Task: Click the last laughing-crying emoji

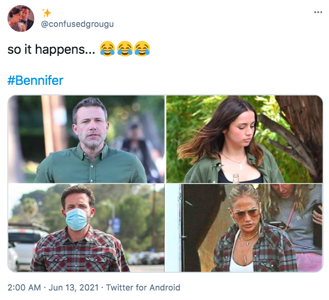Action: point(142,49)
